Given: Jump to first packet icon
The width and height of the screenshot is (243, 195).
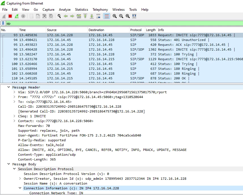Looking at the screenshot, I should (x=85, y=16).
